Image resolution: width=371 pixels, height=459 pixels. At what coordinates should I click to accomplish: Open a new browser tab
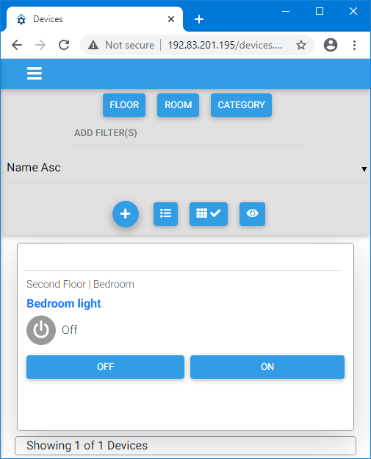pyautogui.click(x=199, y=19)
